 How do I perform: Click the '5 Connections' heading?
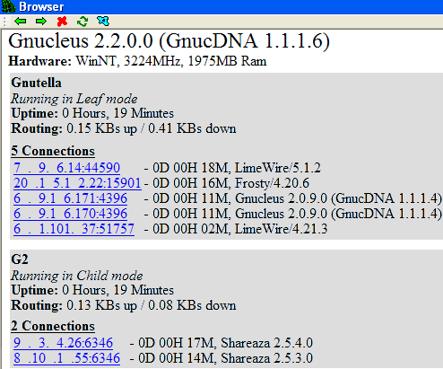[53, 151]
